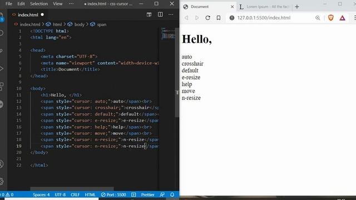Click the 'help' text in browser page

pos(187,84)
